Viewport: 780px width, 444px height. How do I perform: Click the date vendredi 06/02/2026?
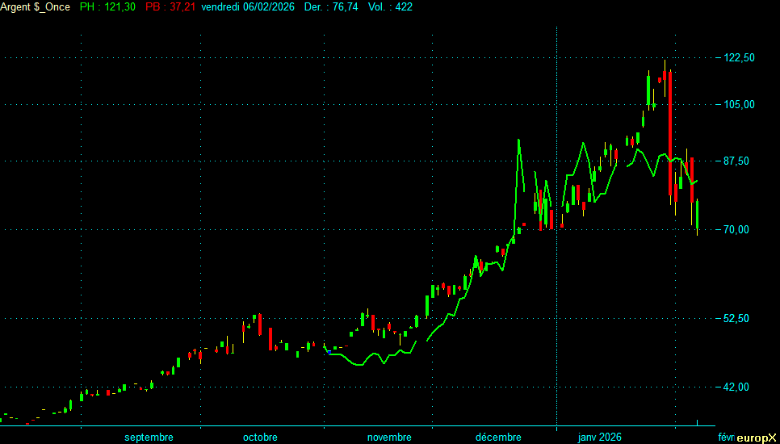pos(248,6)
